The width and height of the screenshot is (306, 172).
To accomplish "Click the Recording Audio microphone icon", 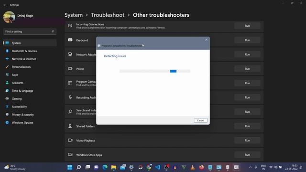I will [70, 97].
